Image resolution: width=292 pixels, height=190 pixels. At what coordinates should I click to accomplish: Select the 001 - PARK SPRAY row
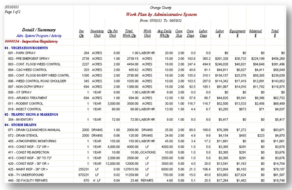28,53
